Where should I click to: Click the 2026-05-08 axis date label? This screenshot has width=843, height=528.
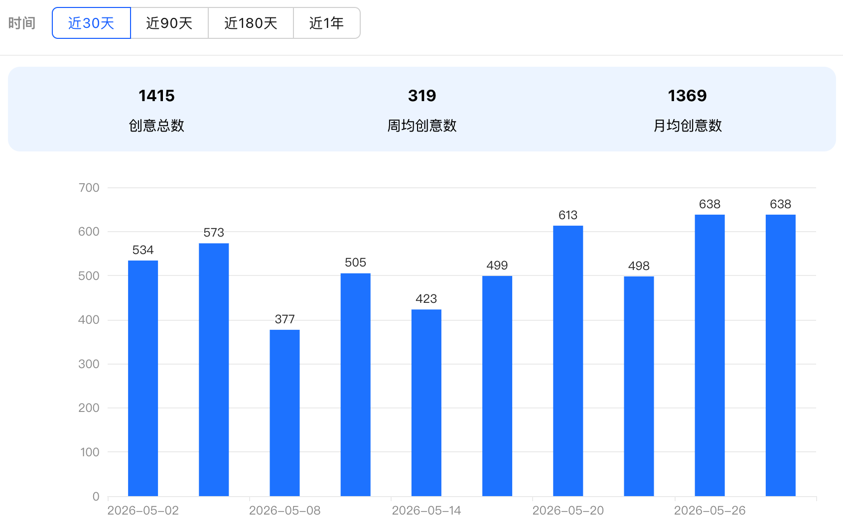click(284, 511)
